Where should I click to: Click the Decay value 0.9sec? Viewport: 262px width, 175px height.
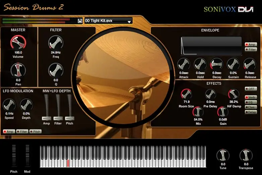(x=217, y=73)
